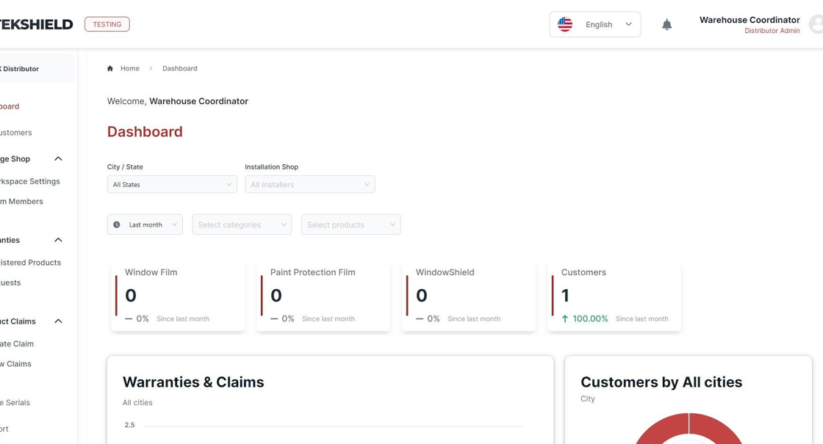Click the Installation Shop filter label

tap(271, 167)
